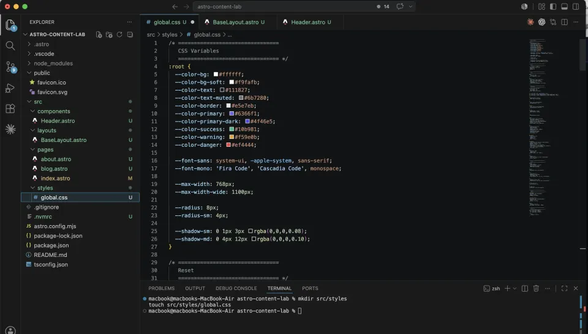Kill the terminal with trash icon
The image size is (588, 334).
click(x=537, y=288)
